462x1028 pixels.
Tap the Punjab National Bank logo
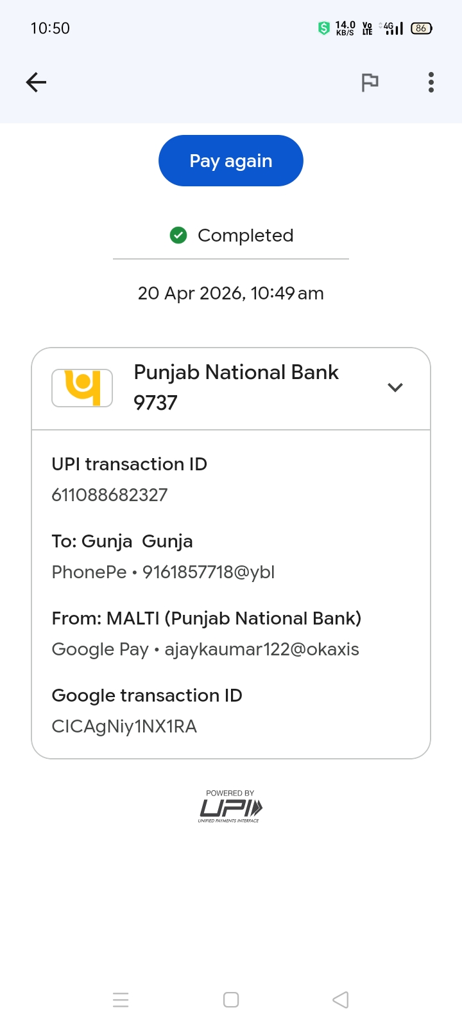coord(82,387)
